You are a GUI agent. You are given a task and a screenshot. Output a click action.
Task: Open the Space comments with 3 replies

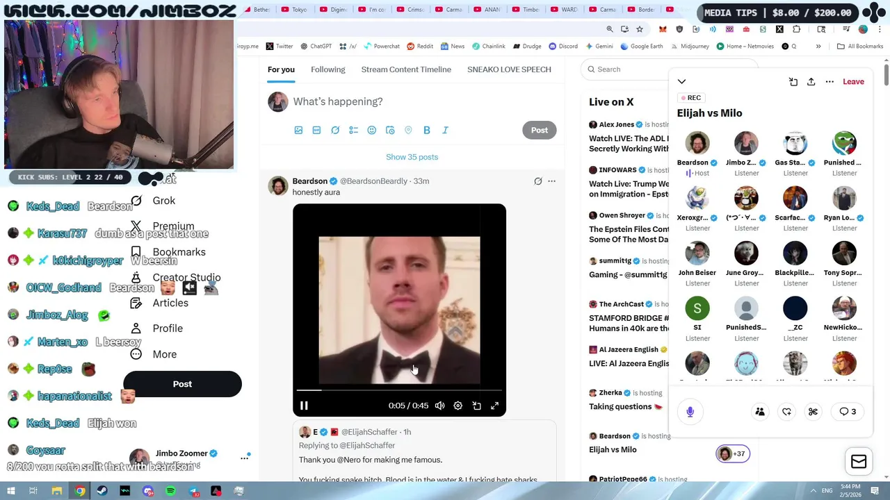point(848,412)
